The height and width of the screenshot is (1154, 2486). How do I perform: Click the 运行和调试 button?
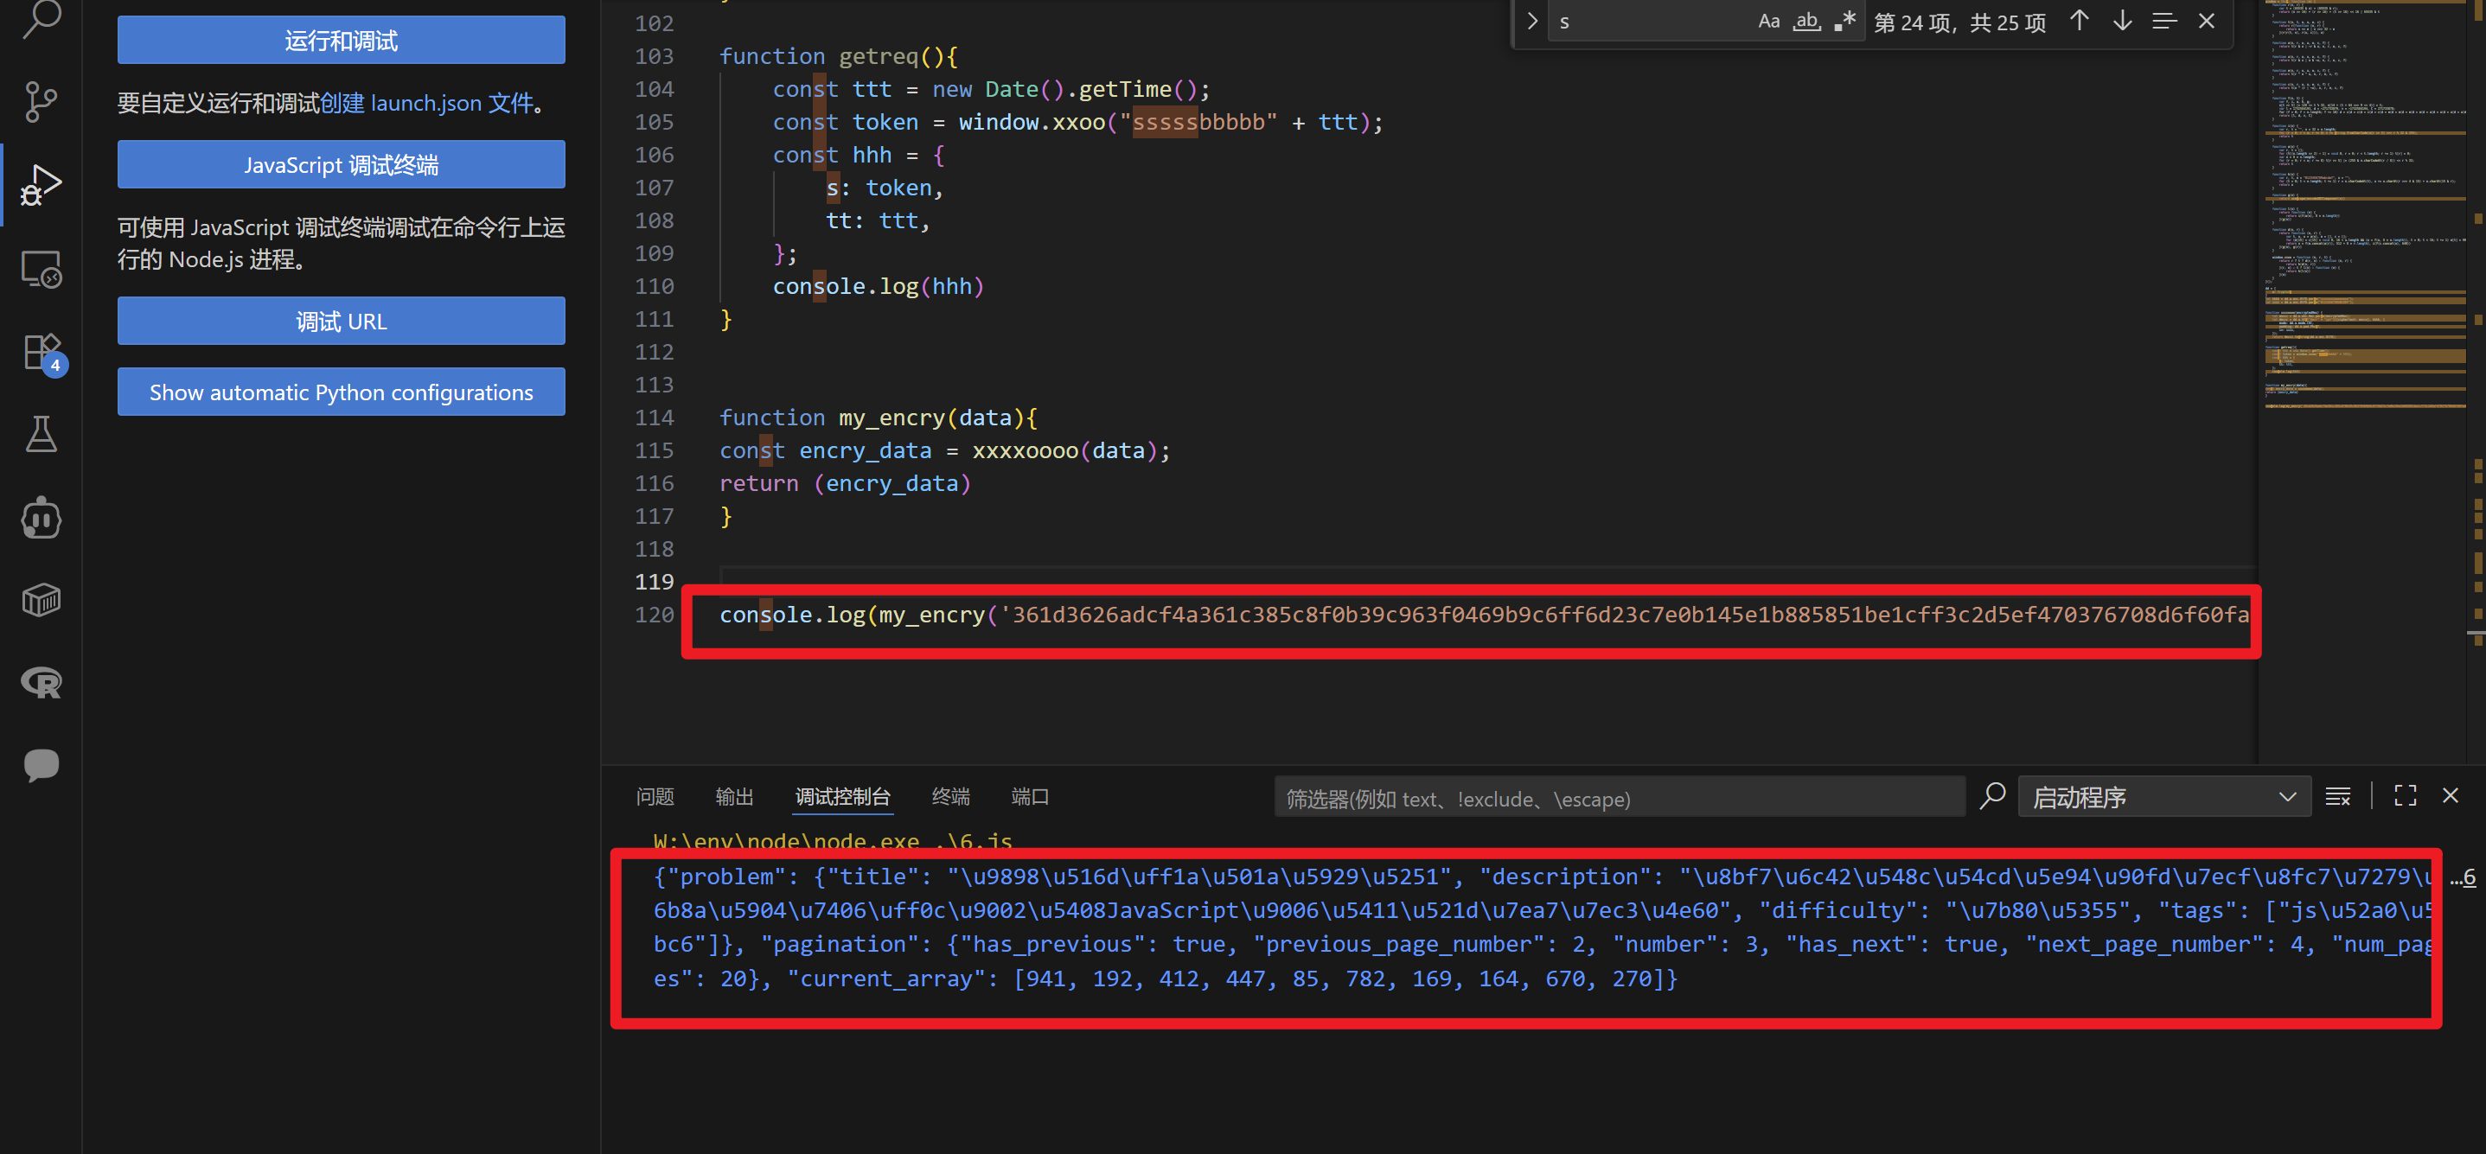pos(341,41)
